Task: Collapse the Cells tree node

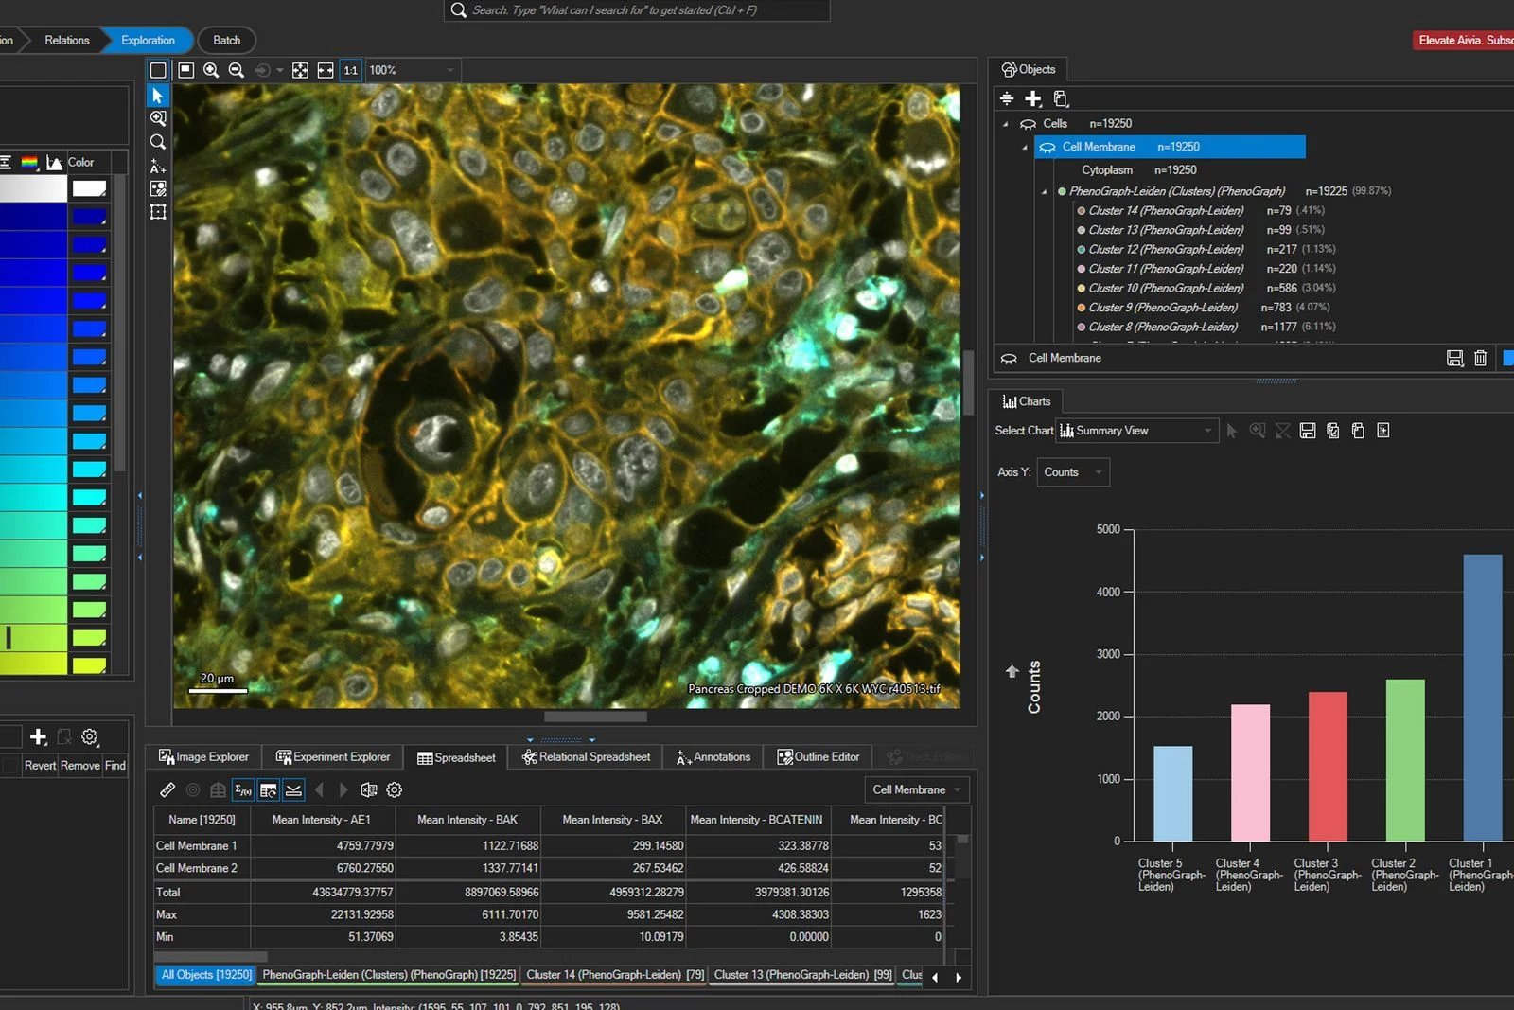Action: 1006,123
